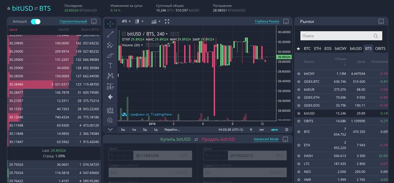394x183 pixels.
Task: Open the Глубина Рынка link
Action: (x=267, y=21)
